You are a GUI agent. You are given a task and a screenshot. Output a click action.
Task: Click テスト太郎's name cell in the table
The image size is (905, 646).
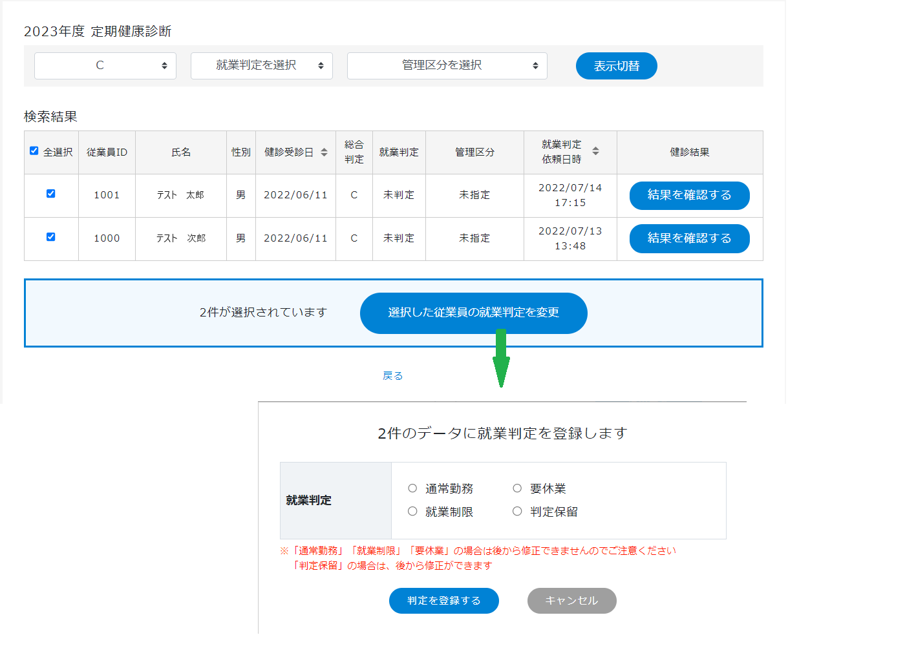click(x=180, y=195)
